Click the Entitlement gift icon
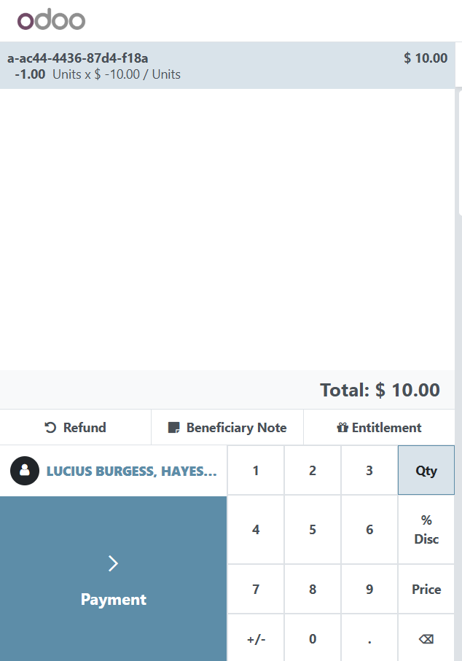Image resolution: width=462 pixels, height=661 pixels. (x=342, y=428)
